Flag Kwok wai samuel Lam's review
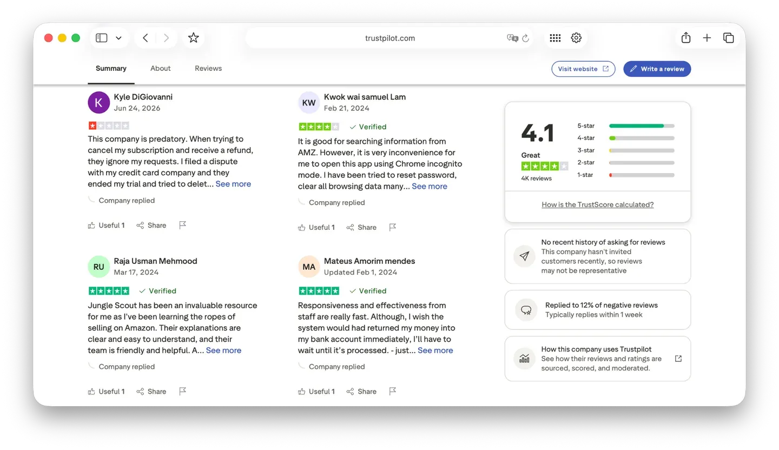 393,227
